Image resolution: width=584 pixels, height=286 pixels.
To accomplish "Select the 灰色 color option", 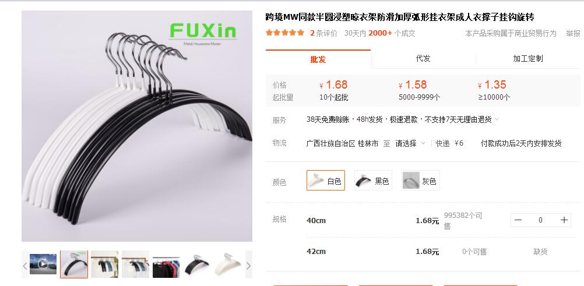I will pos(420,181).
